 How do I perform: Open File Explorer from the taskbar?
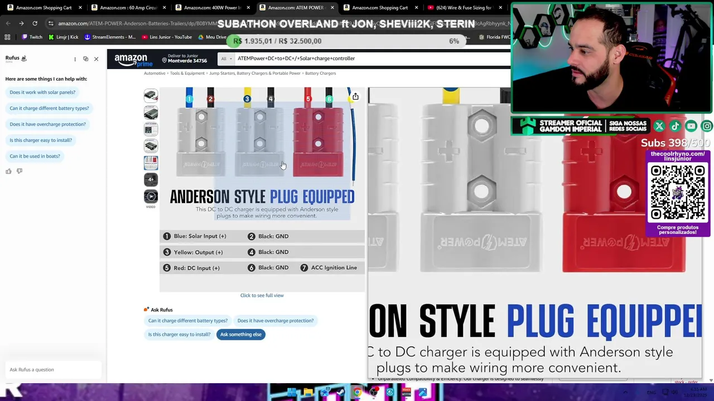[x=308, y=393]
